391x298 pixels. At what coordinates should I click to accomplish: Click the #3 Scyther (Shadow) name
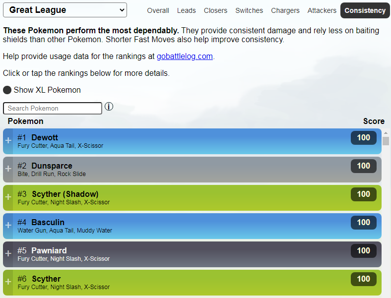tap(65, 194)
